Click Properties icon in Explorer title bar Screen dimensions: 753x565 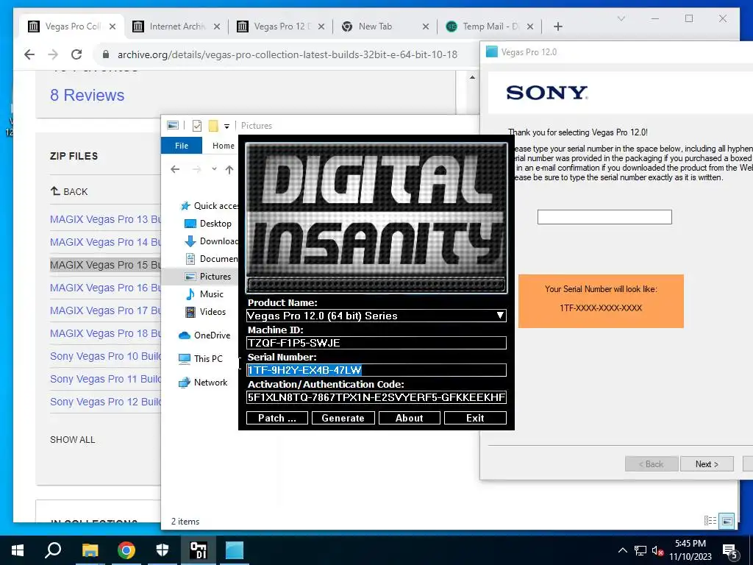(197, 126)
